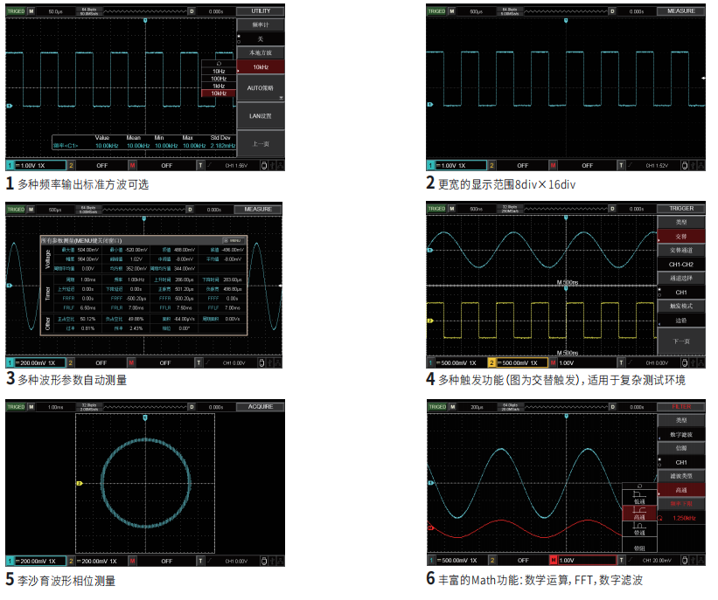Click the rotary knob icon above the 10Hz option
Screen dimensions: 718x600
click(219, 64)
